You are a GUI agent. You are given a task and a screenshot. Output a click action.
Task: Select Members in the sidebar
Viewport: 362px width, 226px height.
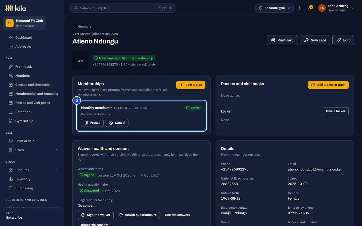pyautogui.click(x=32, y=76)
